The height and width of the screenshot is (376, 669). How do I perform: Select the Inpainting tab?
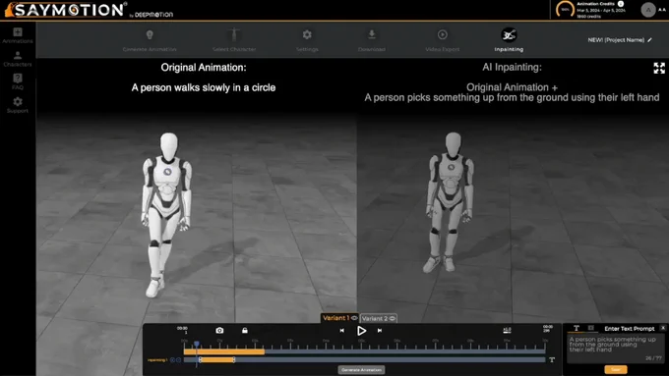point(509,40)
